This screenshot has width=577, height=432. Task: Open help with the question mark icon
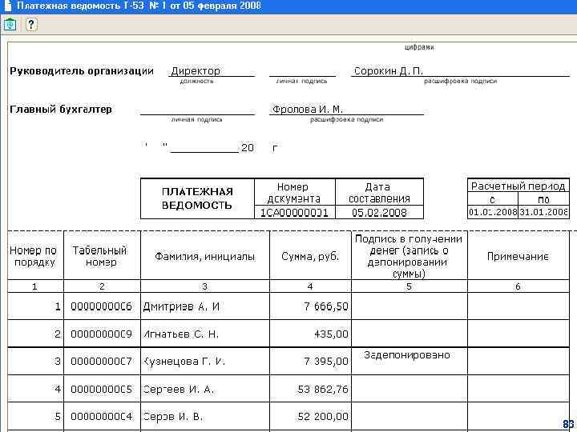[x=31, y=25]
